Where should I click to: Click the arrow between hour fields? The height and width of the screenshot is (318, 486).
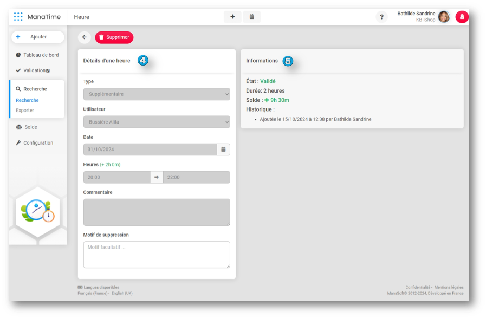tap(157, 177)
